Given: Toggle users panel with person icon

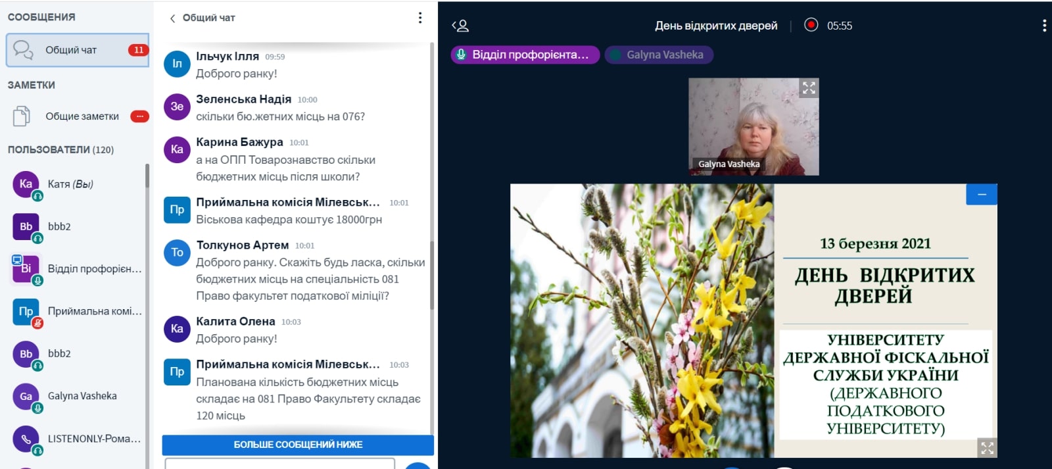Looking at the screenshot, I should pos(460,26).
